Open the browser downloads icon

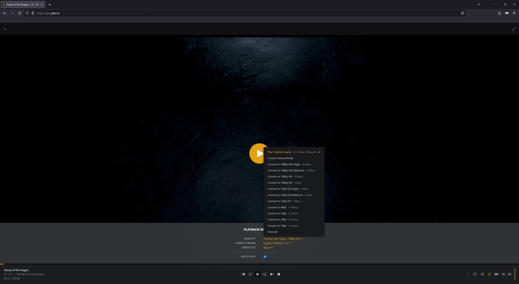[x=499, y=13]
